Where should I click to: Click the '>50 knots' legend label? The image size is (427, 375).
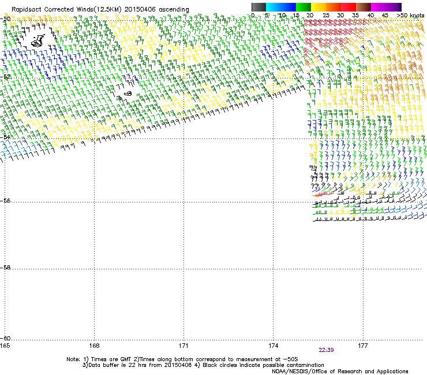410,15
